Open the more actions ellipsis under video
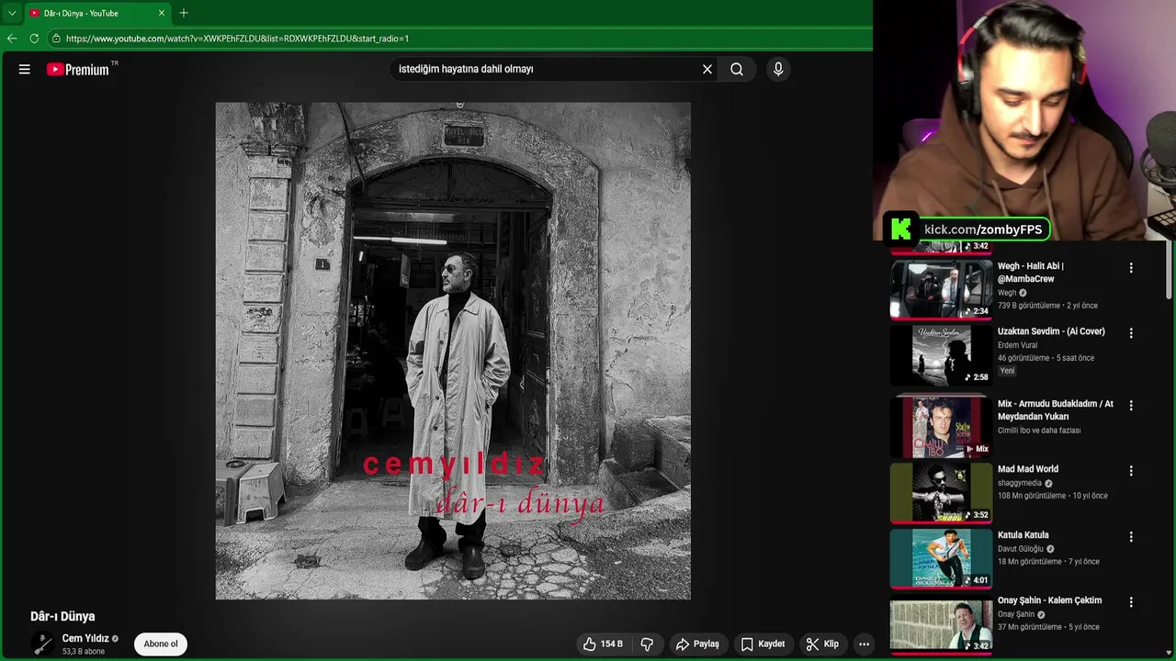Image resolution: width=1176 pixels, height=661 pixels. tap(864, 644)
